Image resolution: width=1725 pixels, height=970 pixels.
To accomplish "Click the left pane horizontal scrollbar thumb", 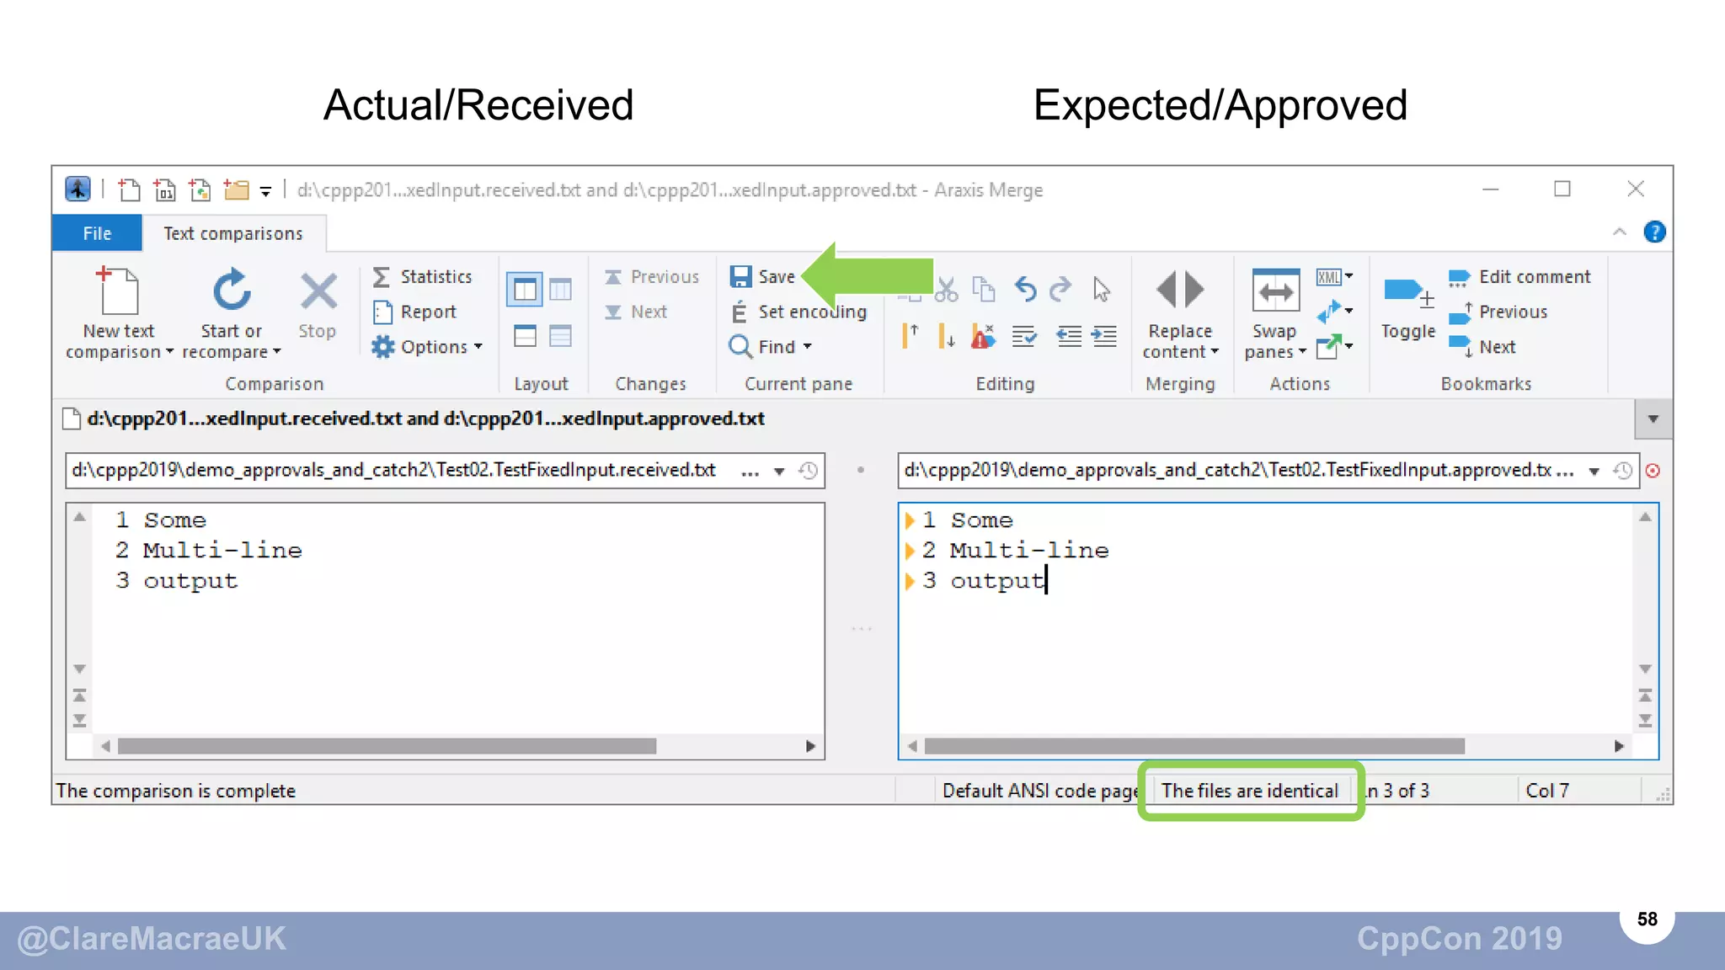I will [x=387, y=746].
